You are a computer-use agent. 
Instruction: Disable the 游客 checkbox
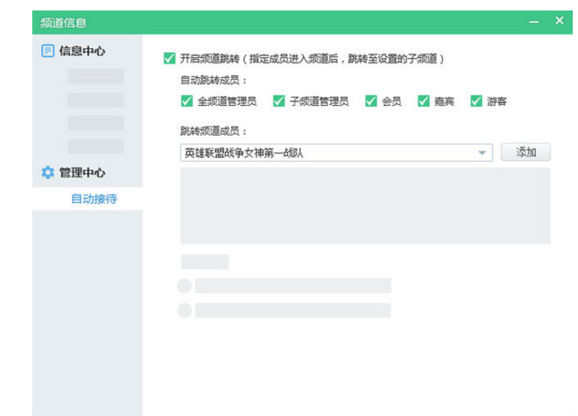[x=476, y=101]
